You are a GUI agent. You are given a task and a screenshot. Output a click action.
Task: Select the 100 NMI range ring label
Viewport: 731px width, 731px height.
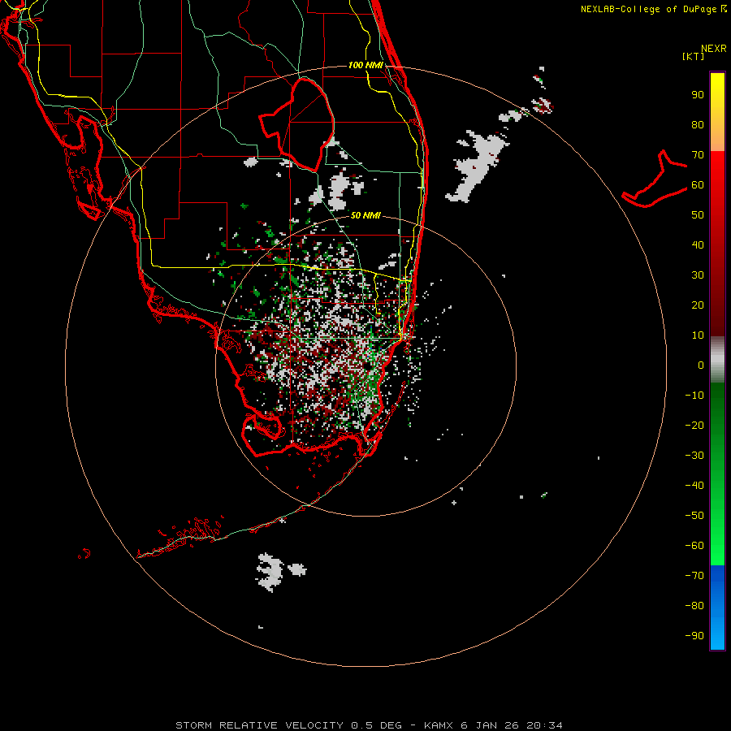click(x=366, y=65)
